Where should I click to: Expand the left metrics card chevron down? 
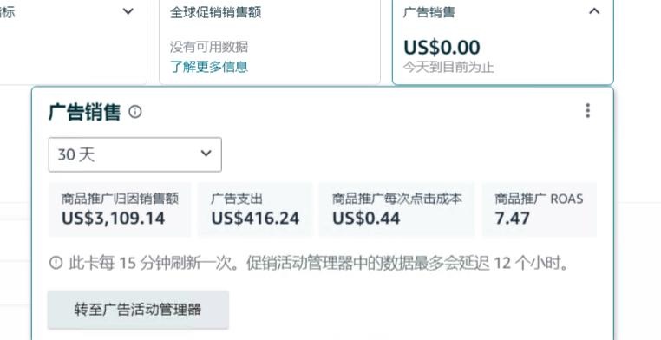(x=128, y=11)
